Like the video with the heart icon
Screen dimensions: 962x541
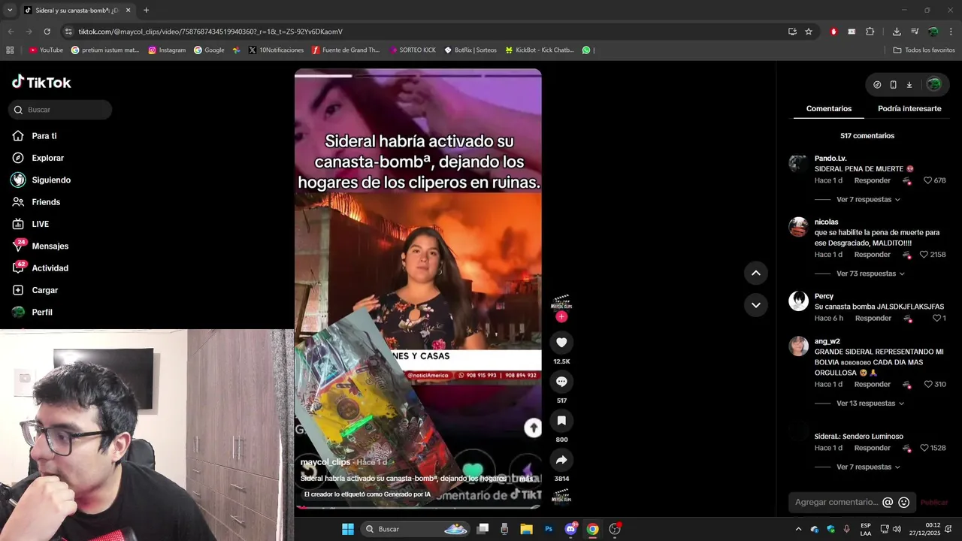click(x=561, y=343)
